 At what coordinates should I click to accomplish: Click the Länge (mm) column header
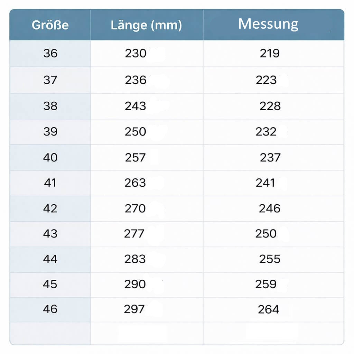point(146,25)
